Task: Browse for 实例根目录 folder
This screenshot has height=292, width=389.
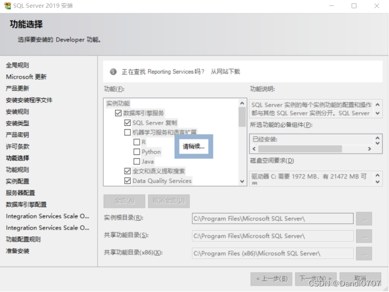Action: coord(364,218)
